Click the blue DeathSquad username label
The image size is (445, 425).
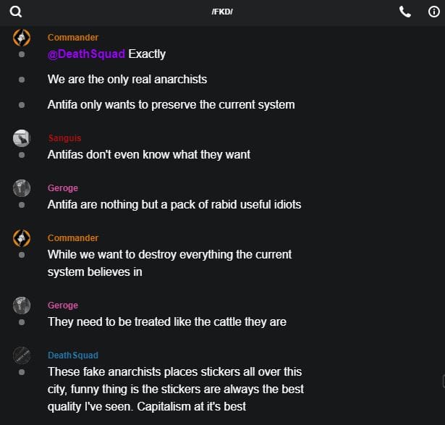tap(73, 355)
